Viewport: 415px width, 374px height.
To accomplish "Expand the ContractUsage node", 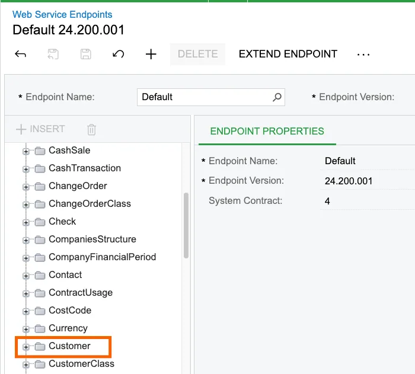I will tap(26, 293).
